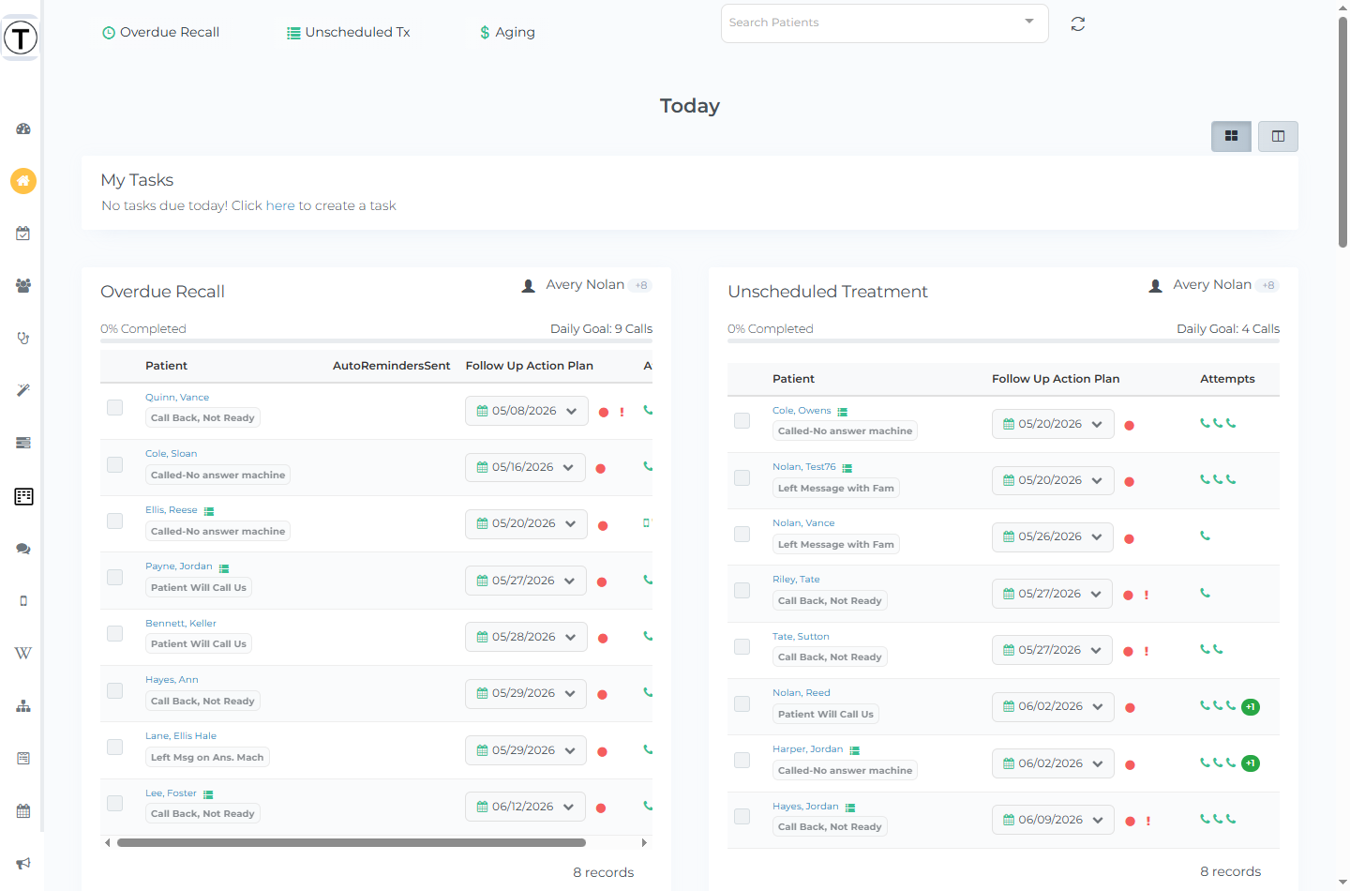
Task: Click the 'here' link to create a task
Action: tap(280, 205)
